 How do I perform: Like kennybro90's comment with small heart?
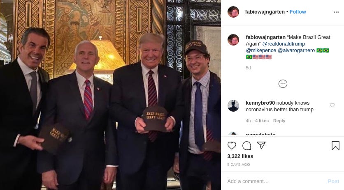coord(332,105)
